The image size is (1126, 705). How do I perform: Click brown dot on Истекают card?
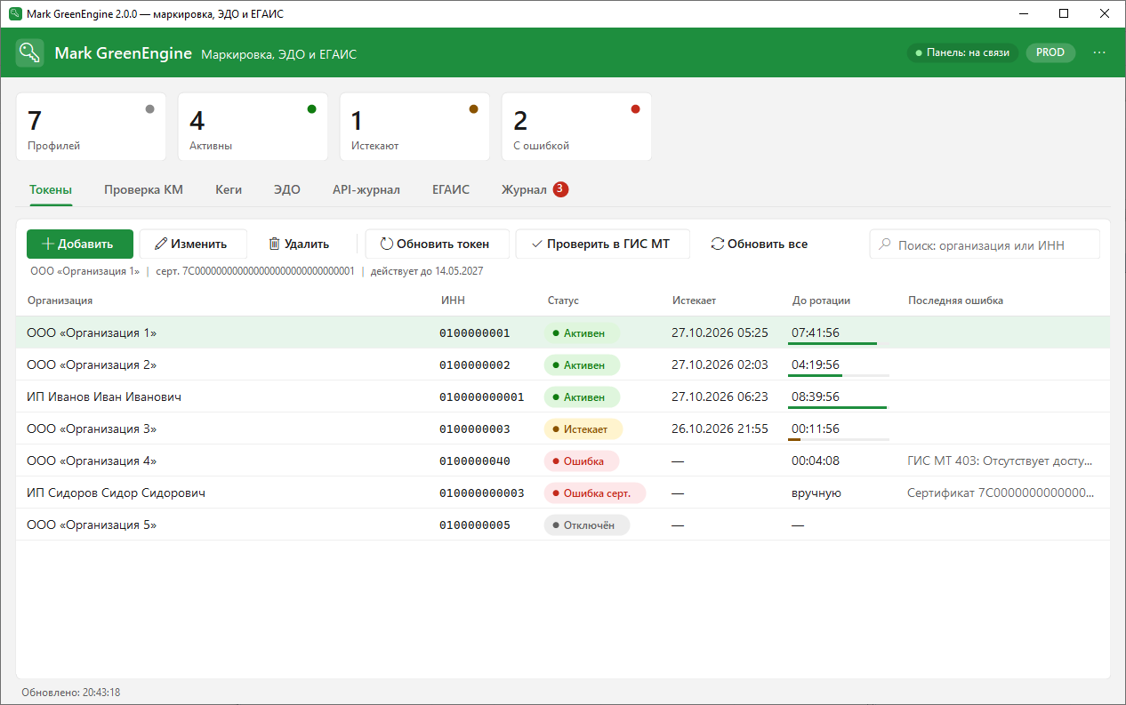473,109
